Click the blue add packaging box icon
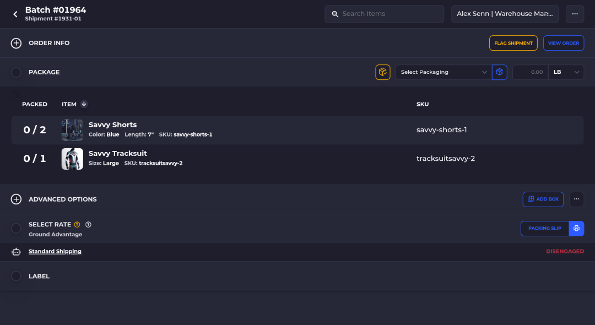Image resolution: width=595 pixels, height=325 pixels. pos(499,72)
